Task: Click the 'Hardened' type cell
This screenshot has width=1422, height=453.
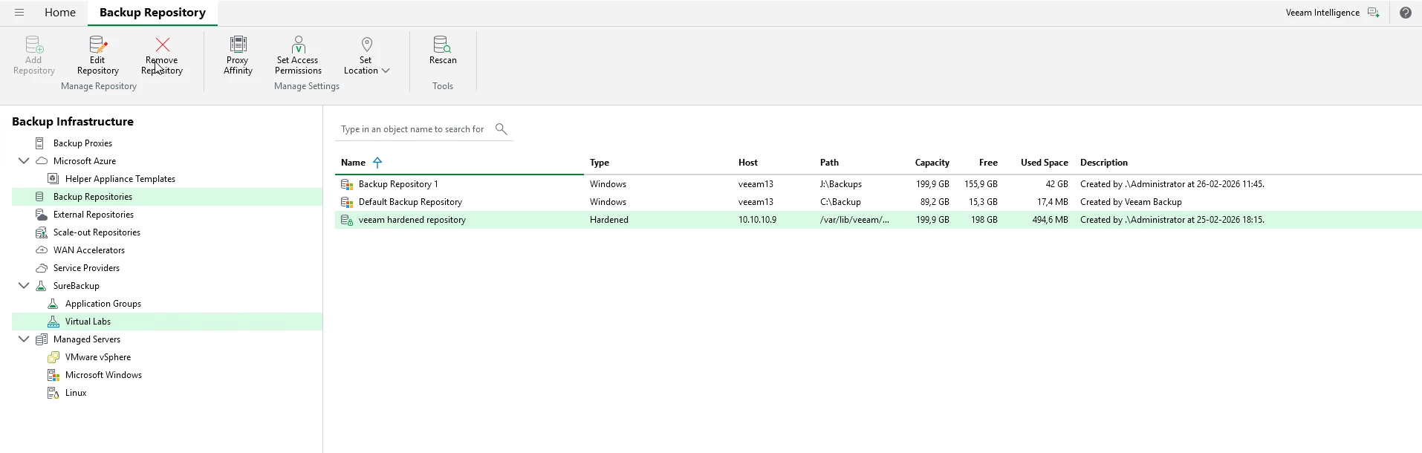Action: 609,220
